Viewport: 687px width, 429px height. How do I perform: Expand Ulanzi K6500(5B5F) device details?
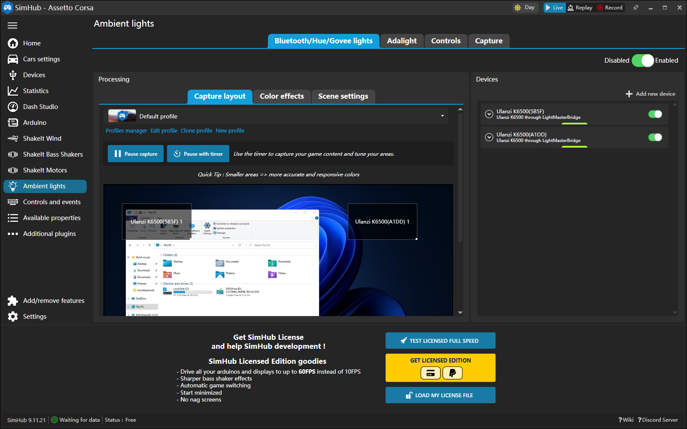(489, 114)
